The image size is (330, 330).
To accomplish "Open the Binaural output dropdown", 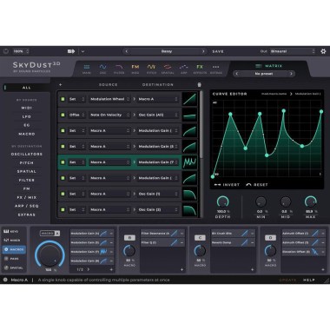I will point(293,51).
